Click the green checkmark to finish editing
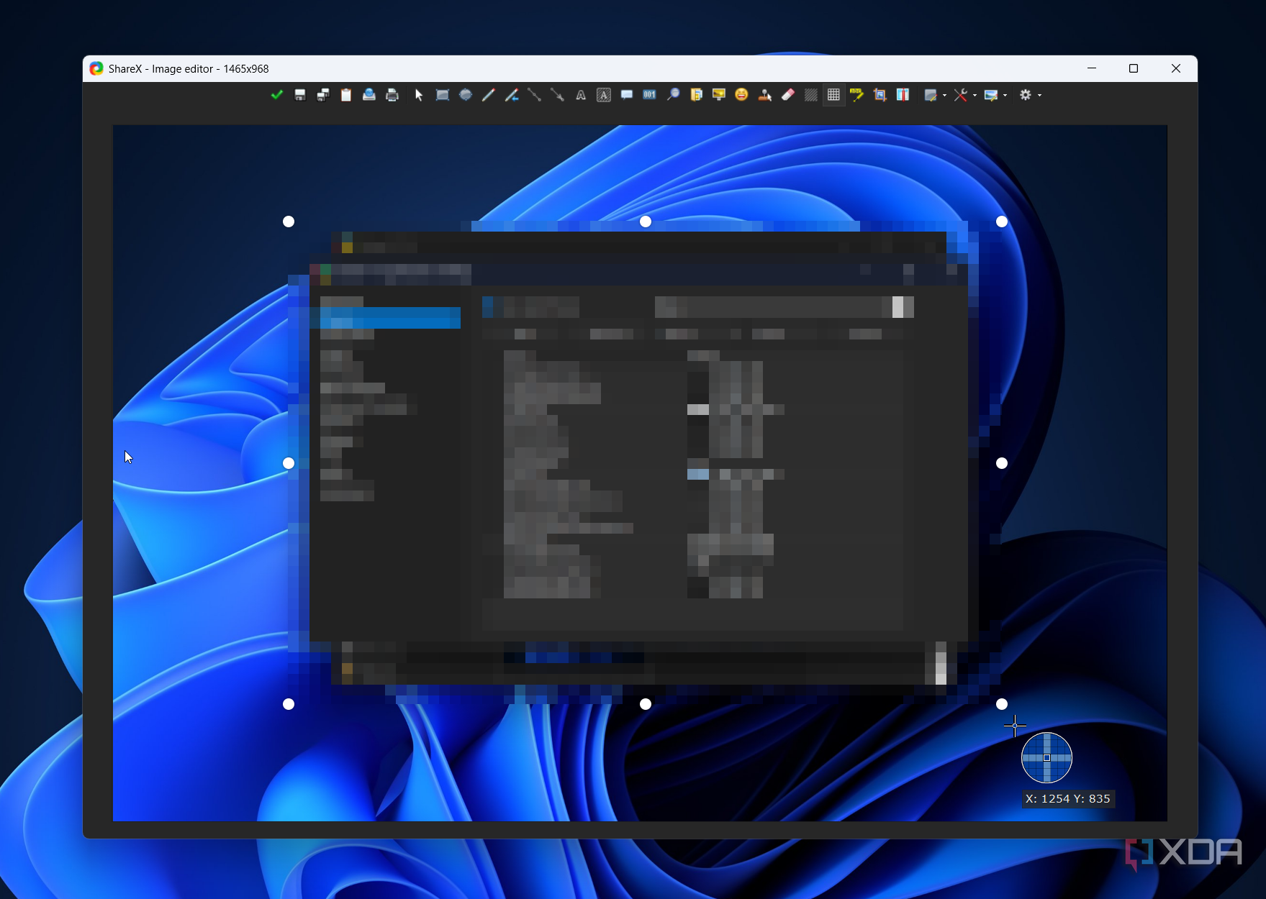The image size is (1266, 899). [x=277, y=95]
